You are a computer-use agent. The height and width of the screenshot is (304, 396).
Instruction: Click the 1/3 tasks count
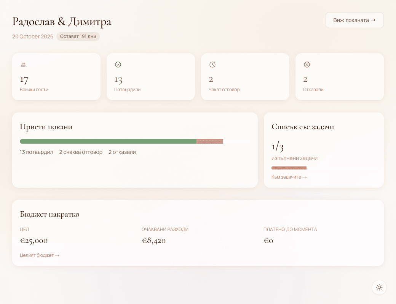tap(278, 146)
